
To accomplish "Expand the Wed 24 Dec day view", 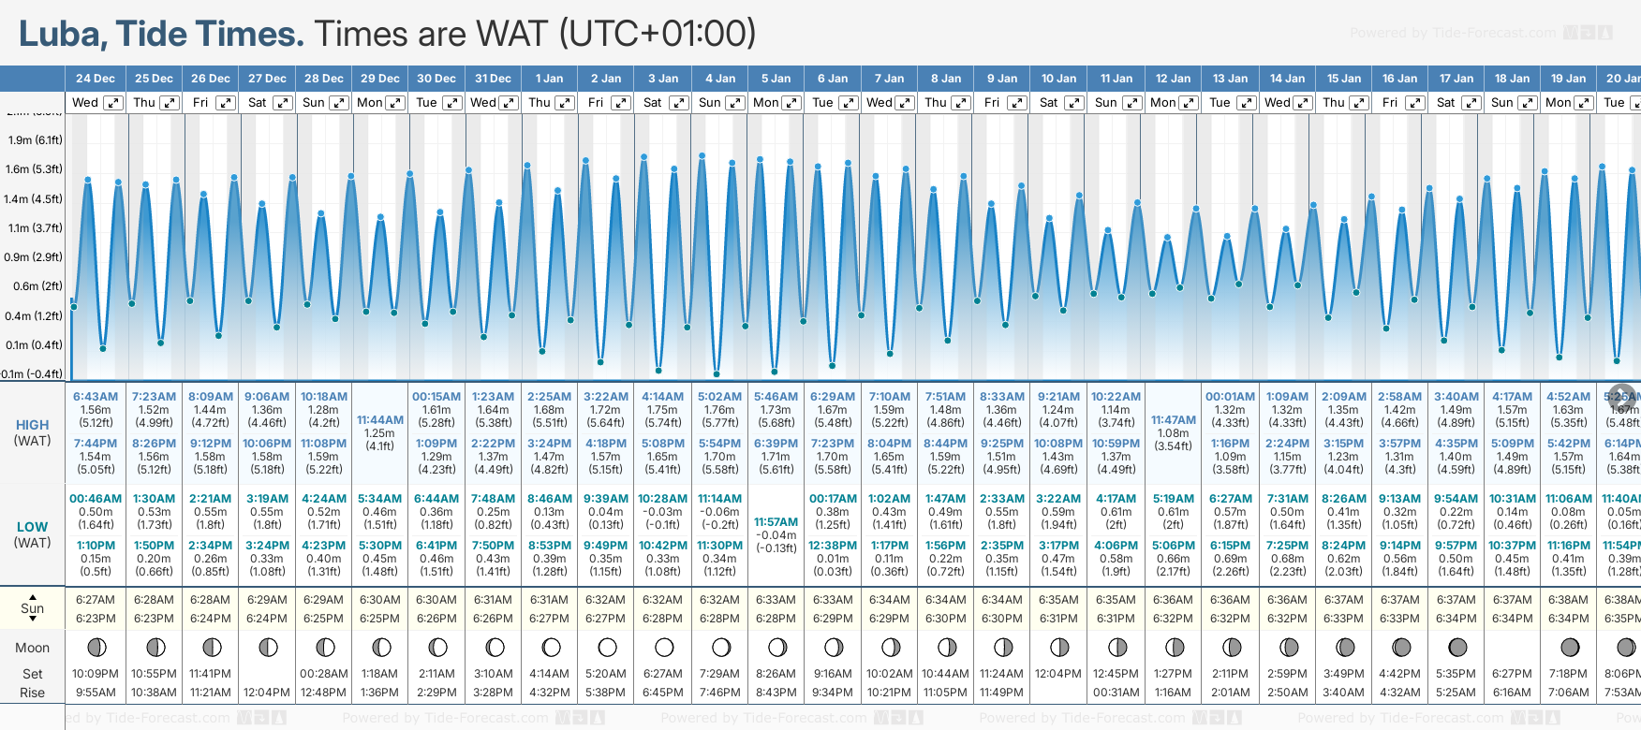I will 112,103.
